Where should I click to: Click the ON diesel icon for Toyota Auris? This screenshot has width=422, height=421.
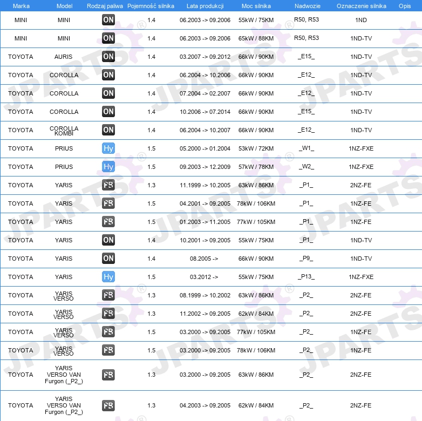click(x=108, y=57)
